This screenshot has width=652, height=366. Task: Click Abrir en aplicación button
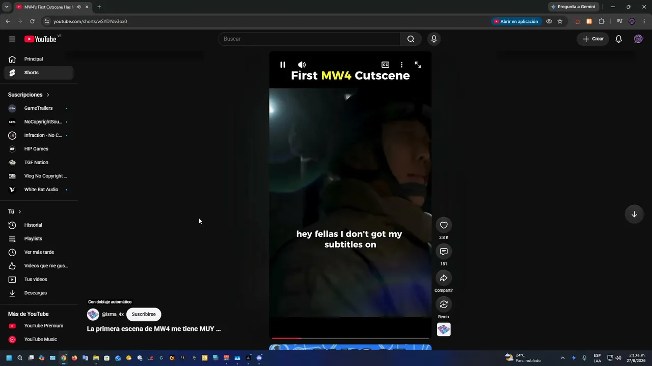[x=515, y=21]
